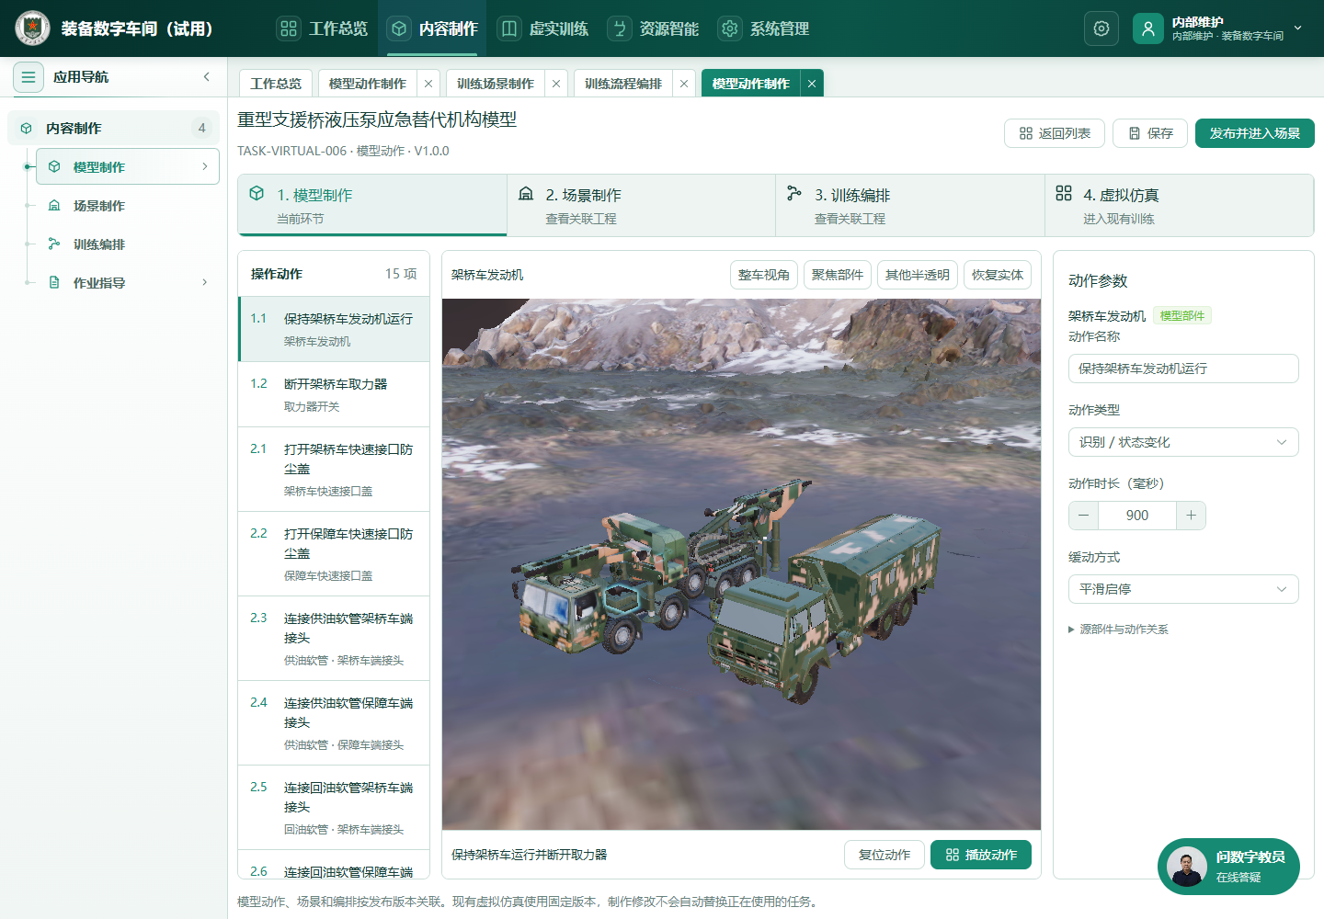
Task: Switch to step 2. 场景制作
Action: [641, 205]
